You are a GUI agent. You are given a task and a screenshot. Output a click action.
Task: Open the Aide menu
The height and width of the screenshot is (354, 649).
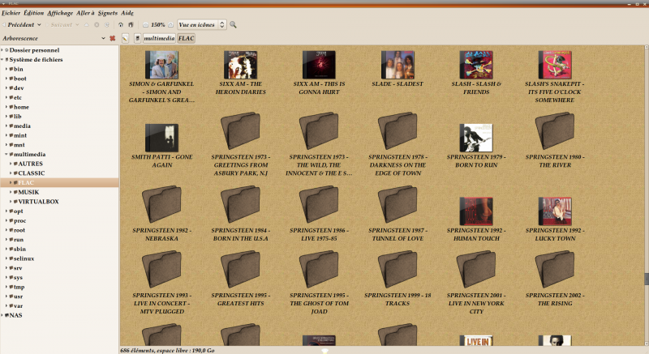[127, 13]
